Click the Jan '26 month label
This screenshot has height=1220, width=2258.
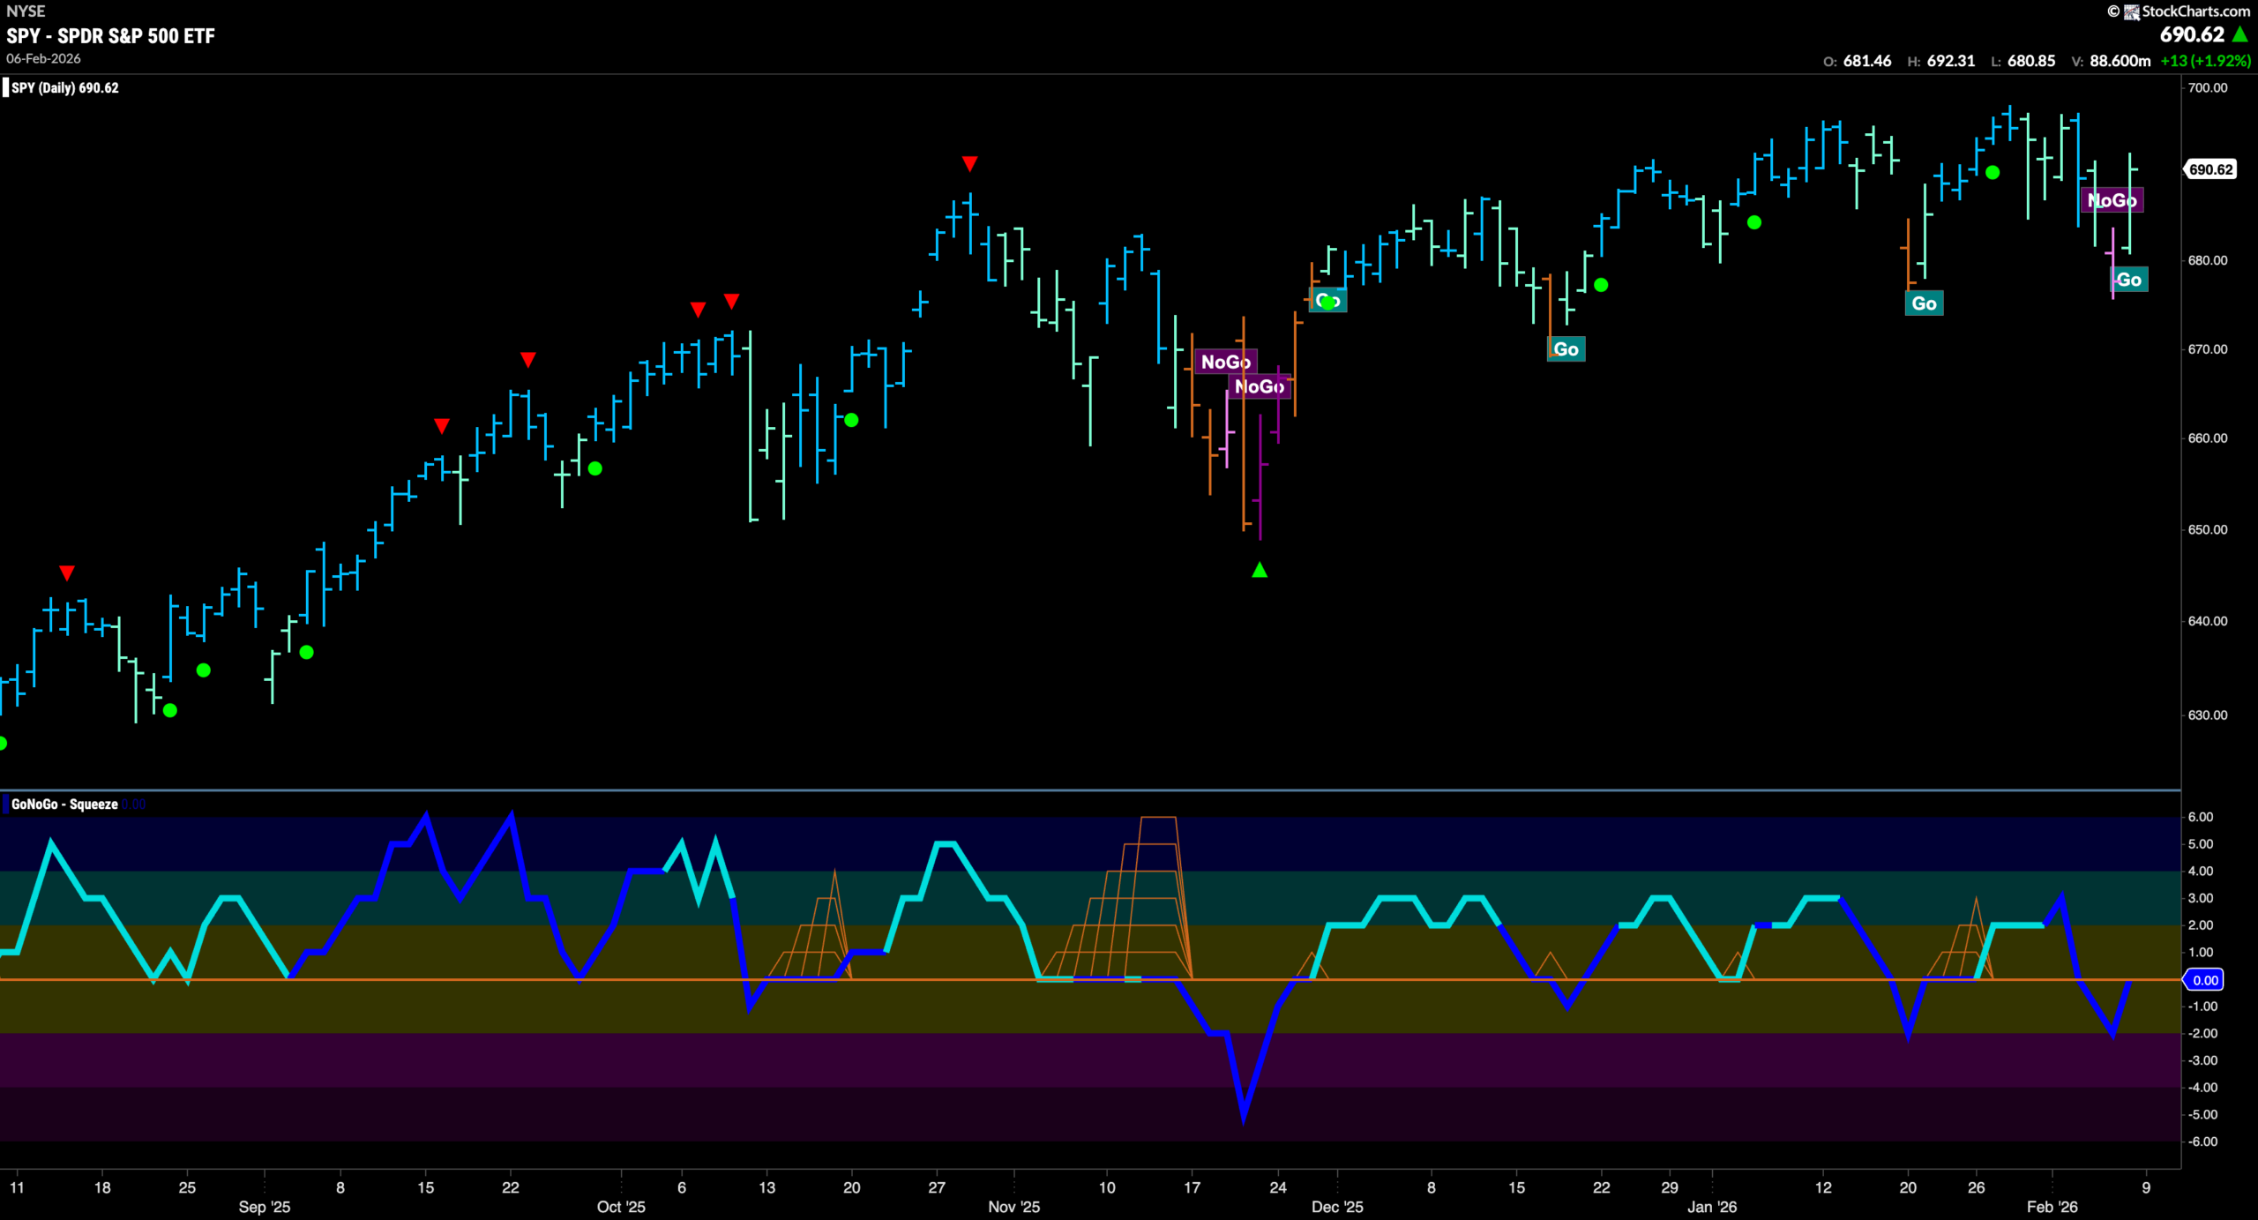point(1712,1207)
